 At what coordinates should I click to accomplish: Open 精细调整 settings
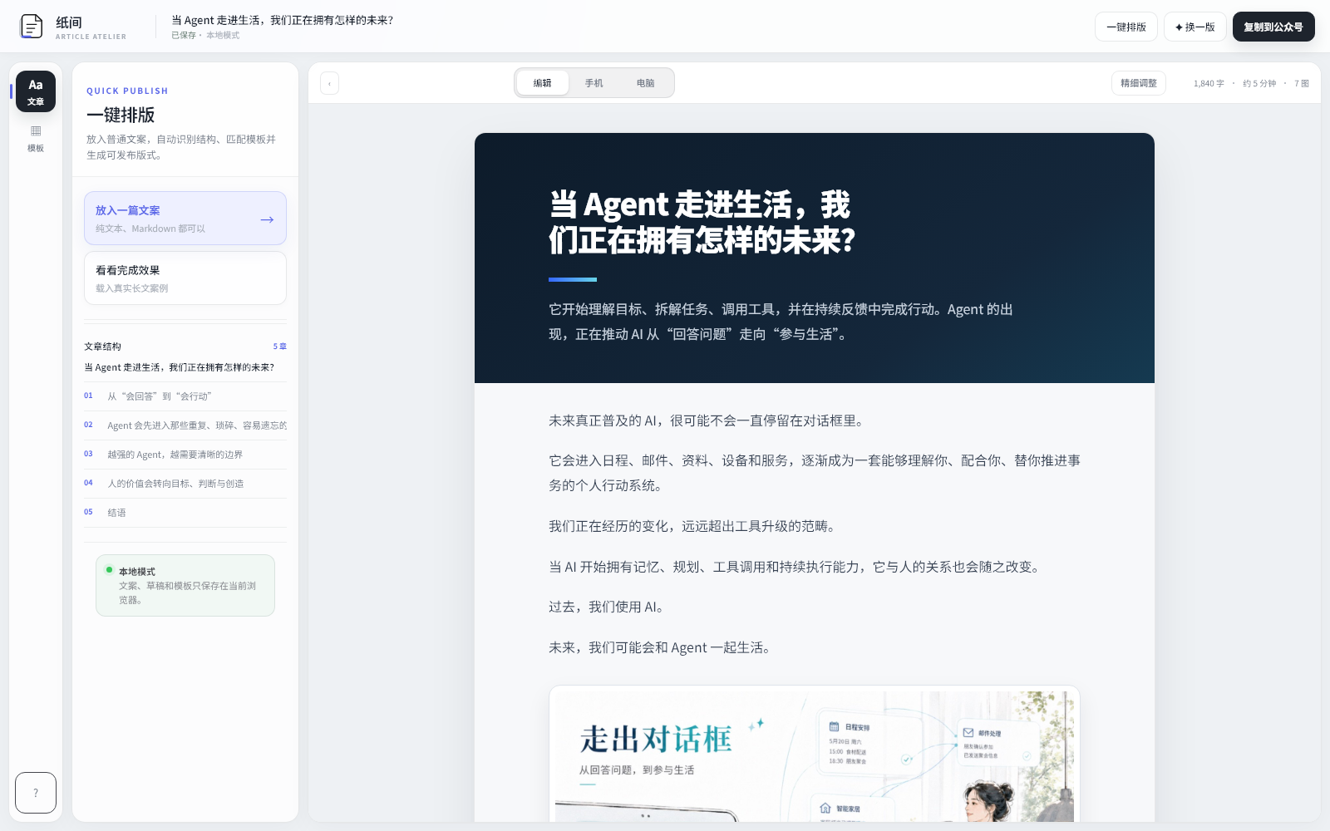pyautogui.click(x=1139, y=83)
